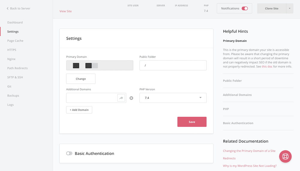Viewport: 300px width, 171px height.
Task: Open Backups in the sidebar
Action: pyautogui.click(x=13, y=95)
